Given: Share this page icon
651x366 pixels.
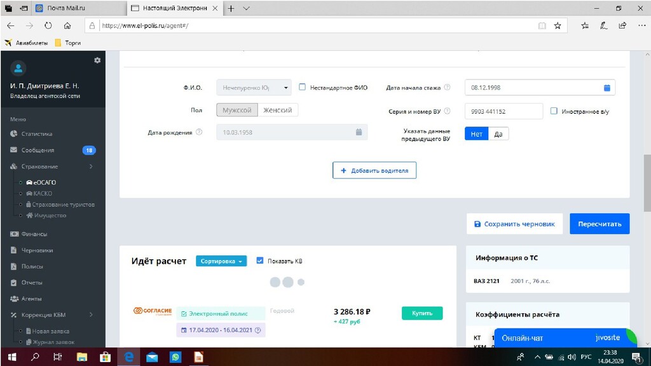Looking at the screenshot, I should click(622, 25).
